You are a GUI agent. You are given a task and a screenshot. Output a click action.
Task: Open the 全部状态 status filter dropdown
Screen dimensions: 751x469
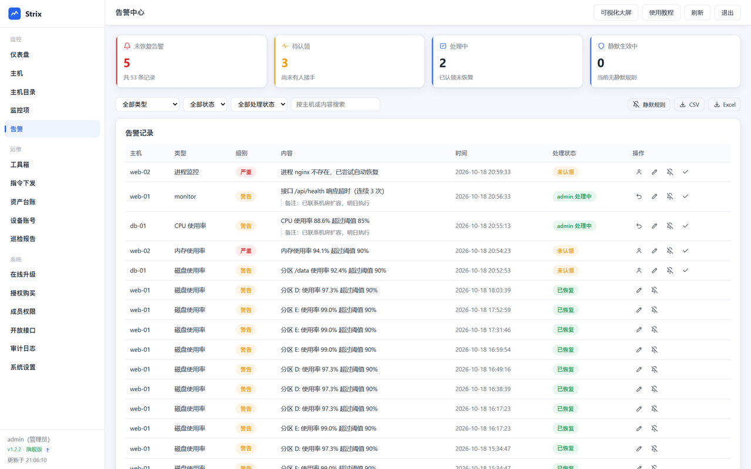[205, 104]
